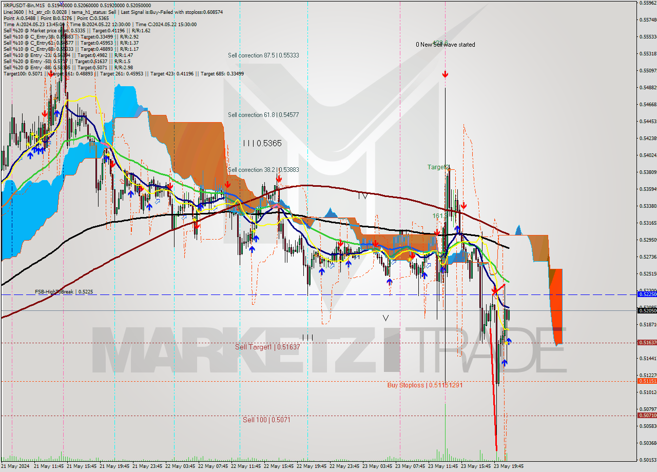Click the 'Sell 100 | 0.5071' label
The height and width of the screenshot is (472, 657).
266,420
